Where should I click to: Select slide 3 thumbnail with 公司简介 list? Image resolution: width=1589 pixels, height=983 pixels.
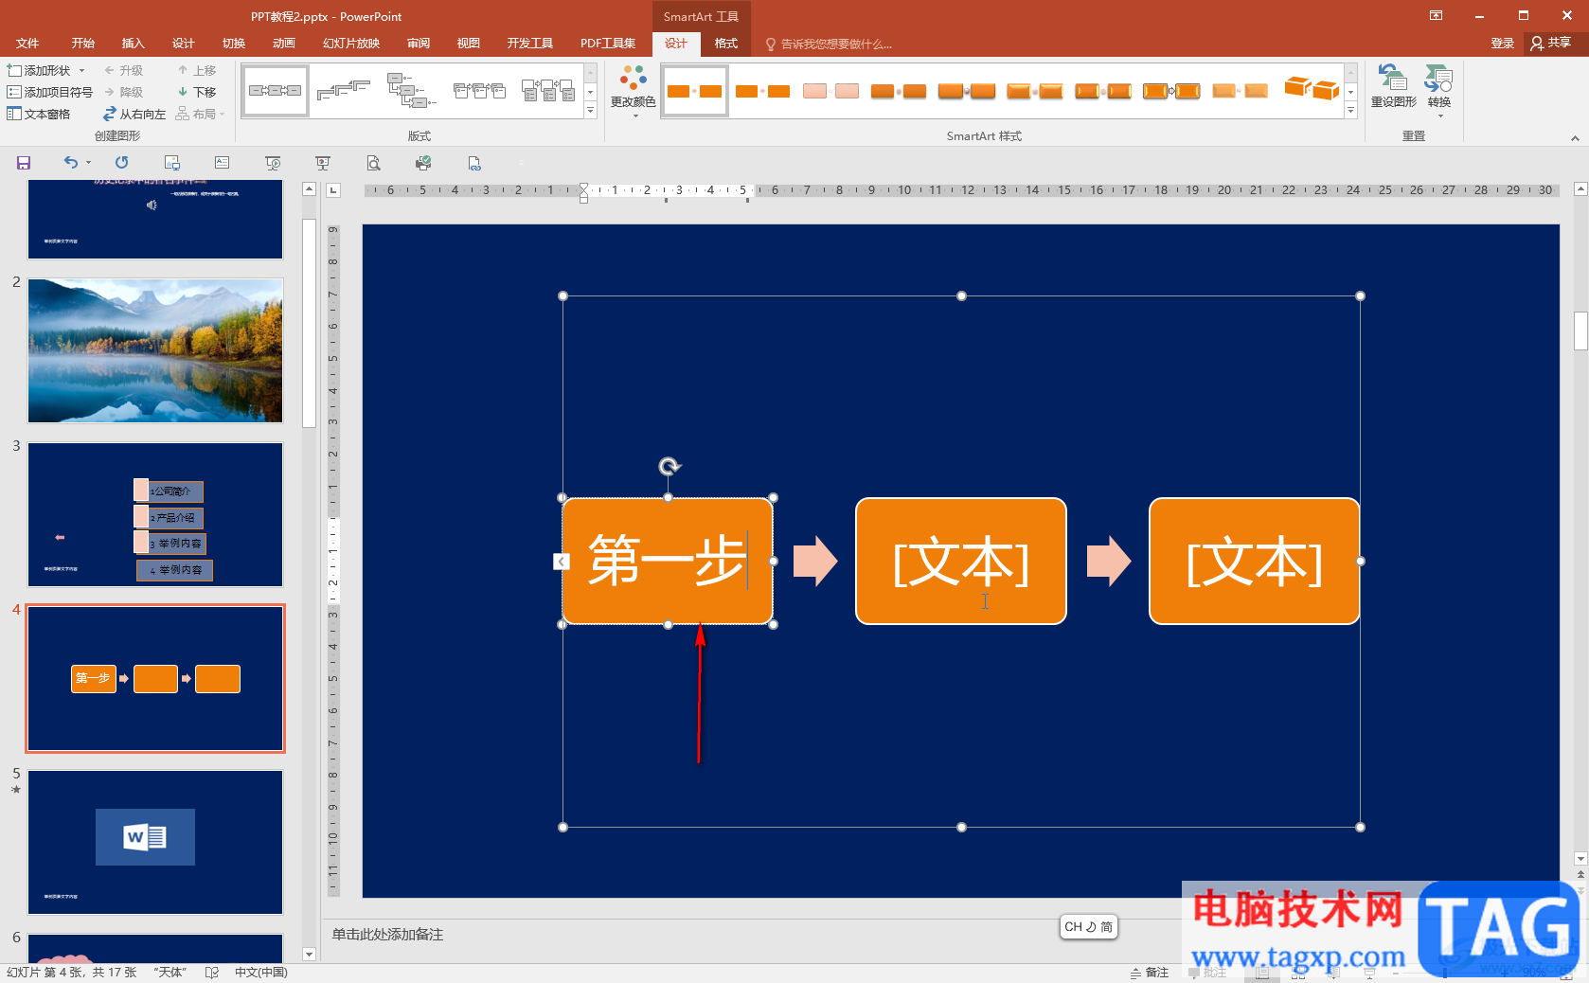pos(155,514)
